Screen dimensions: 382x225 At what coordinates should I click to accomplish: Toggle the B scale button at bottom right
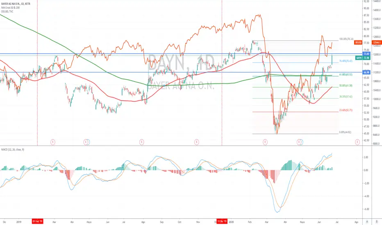(377, 222)
